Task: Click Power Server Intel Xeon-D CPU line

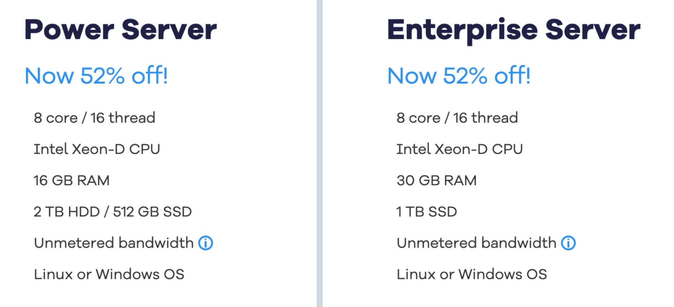Action: tap(97, 149)
